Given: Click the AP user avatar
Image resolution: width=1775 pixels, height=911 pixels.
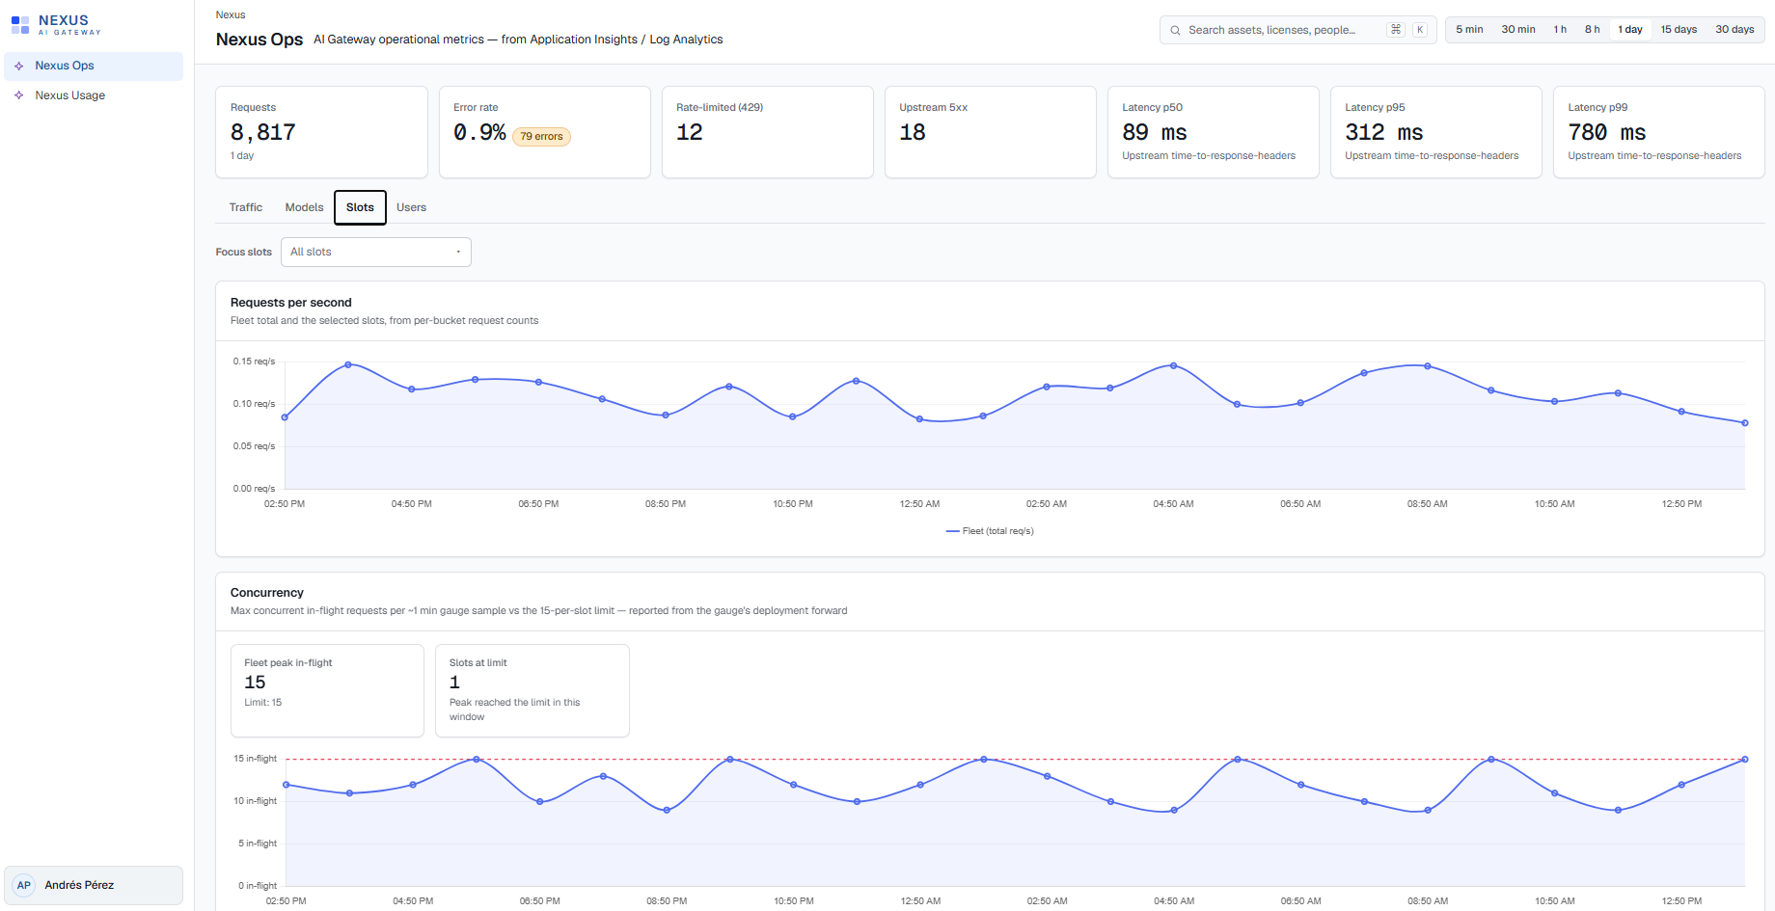Looking at the screenshot, I should [24, 885].
